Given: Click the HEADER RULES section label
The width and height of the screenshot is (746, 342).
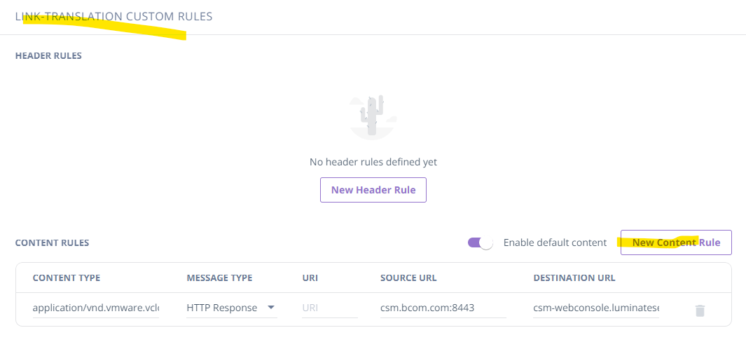Looking at the screenshot, I should point(48,55).
